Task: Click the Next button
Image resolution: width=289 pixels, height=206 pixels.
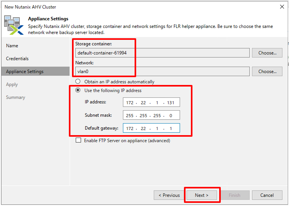Action: point(202,195)
